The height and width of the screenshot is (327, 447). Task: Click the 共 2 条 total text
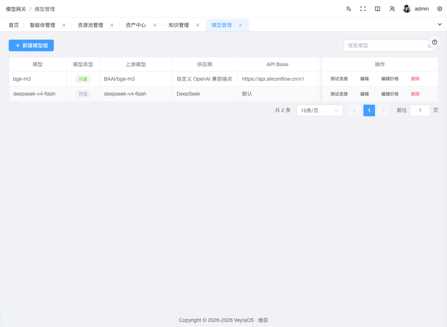click(283, 110)
